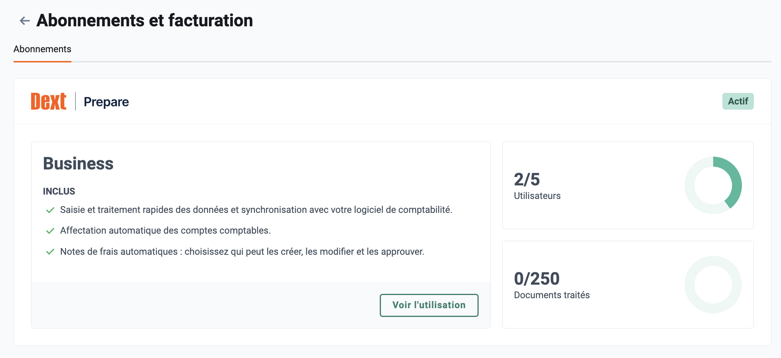Click the Utilisateurs label
781x358 pixels.
[x=537, y=196]
